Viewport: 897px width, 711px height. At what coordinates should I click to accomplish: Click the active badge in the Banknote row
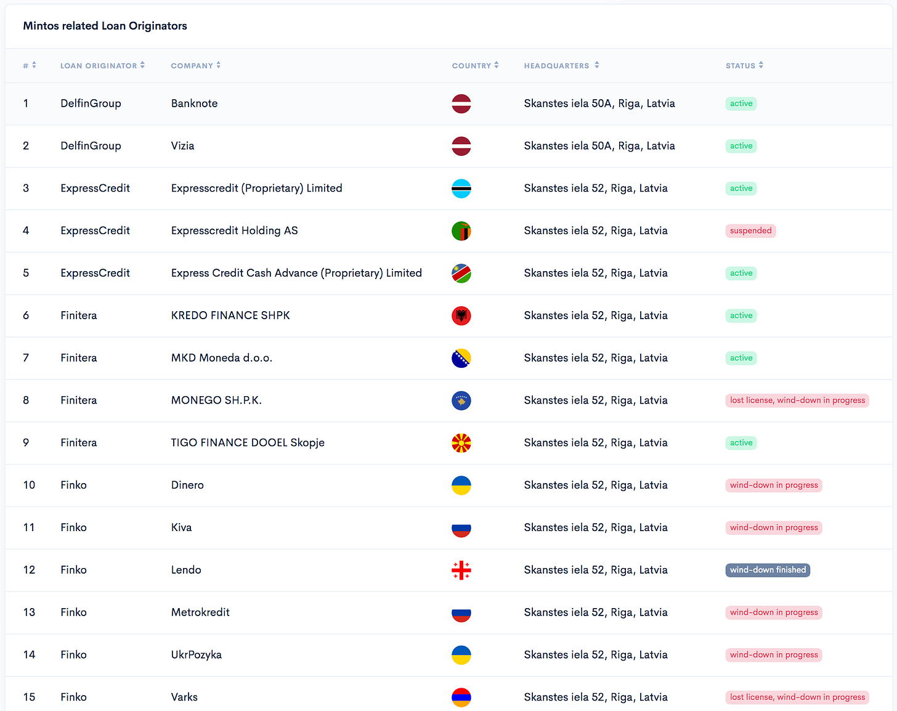(x=741, y=104)
